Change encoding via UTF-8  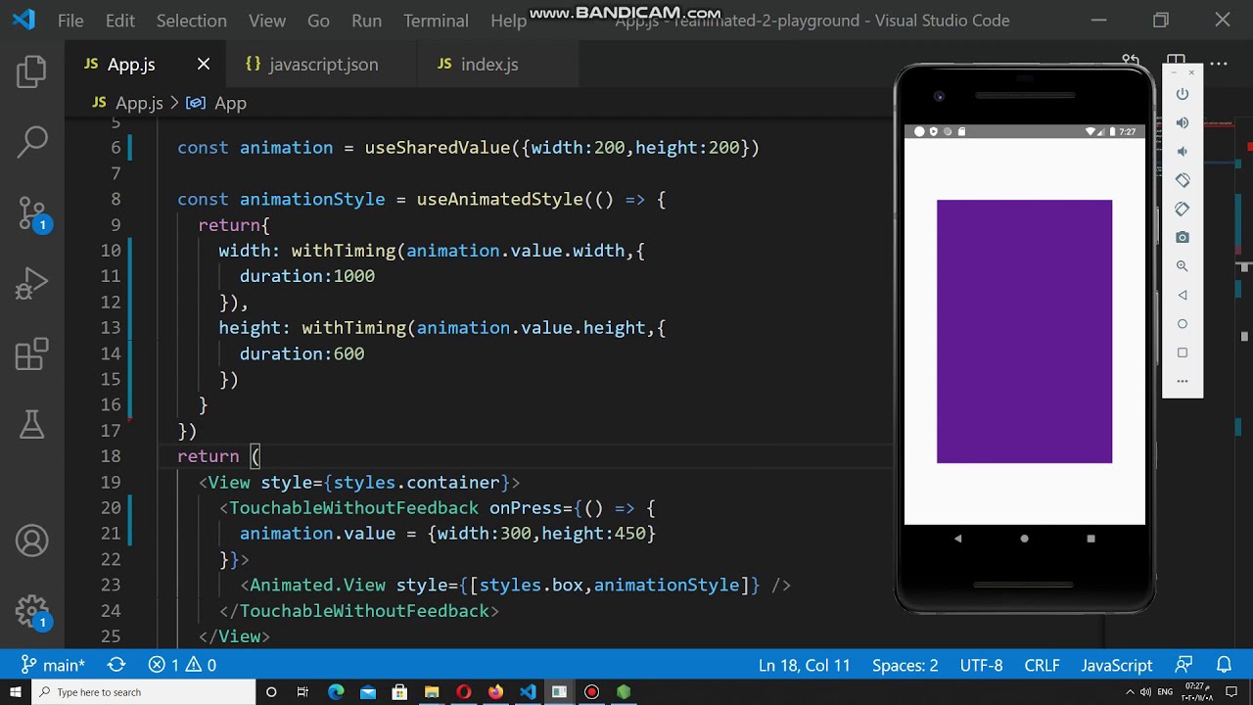(982, 665)
